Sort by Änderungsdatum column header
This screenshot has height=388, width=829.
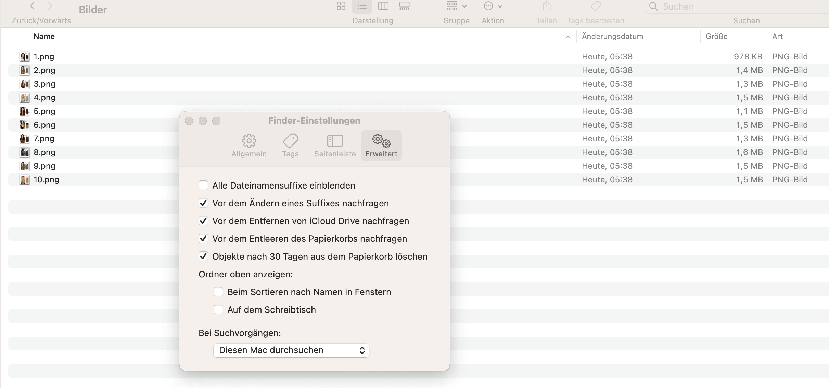tap(612, 37)
